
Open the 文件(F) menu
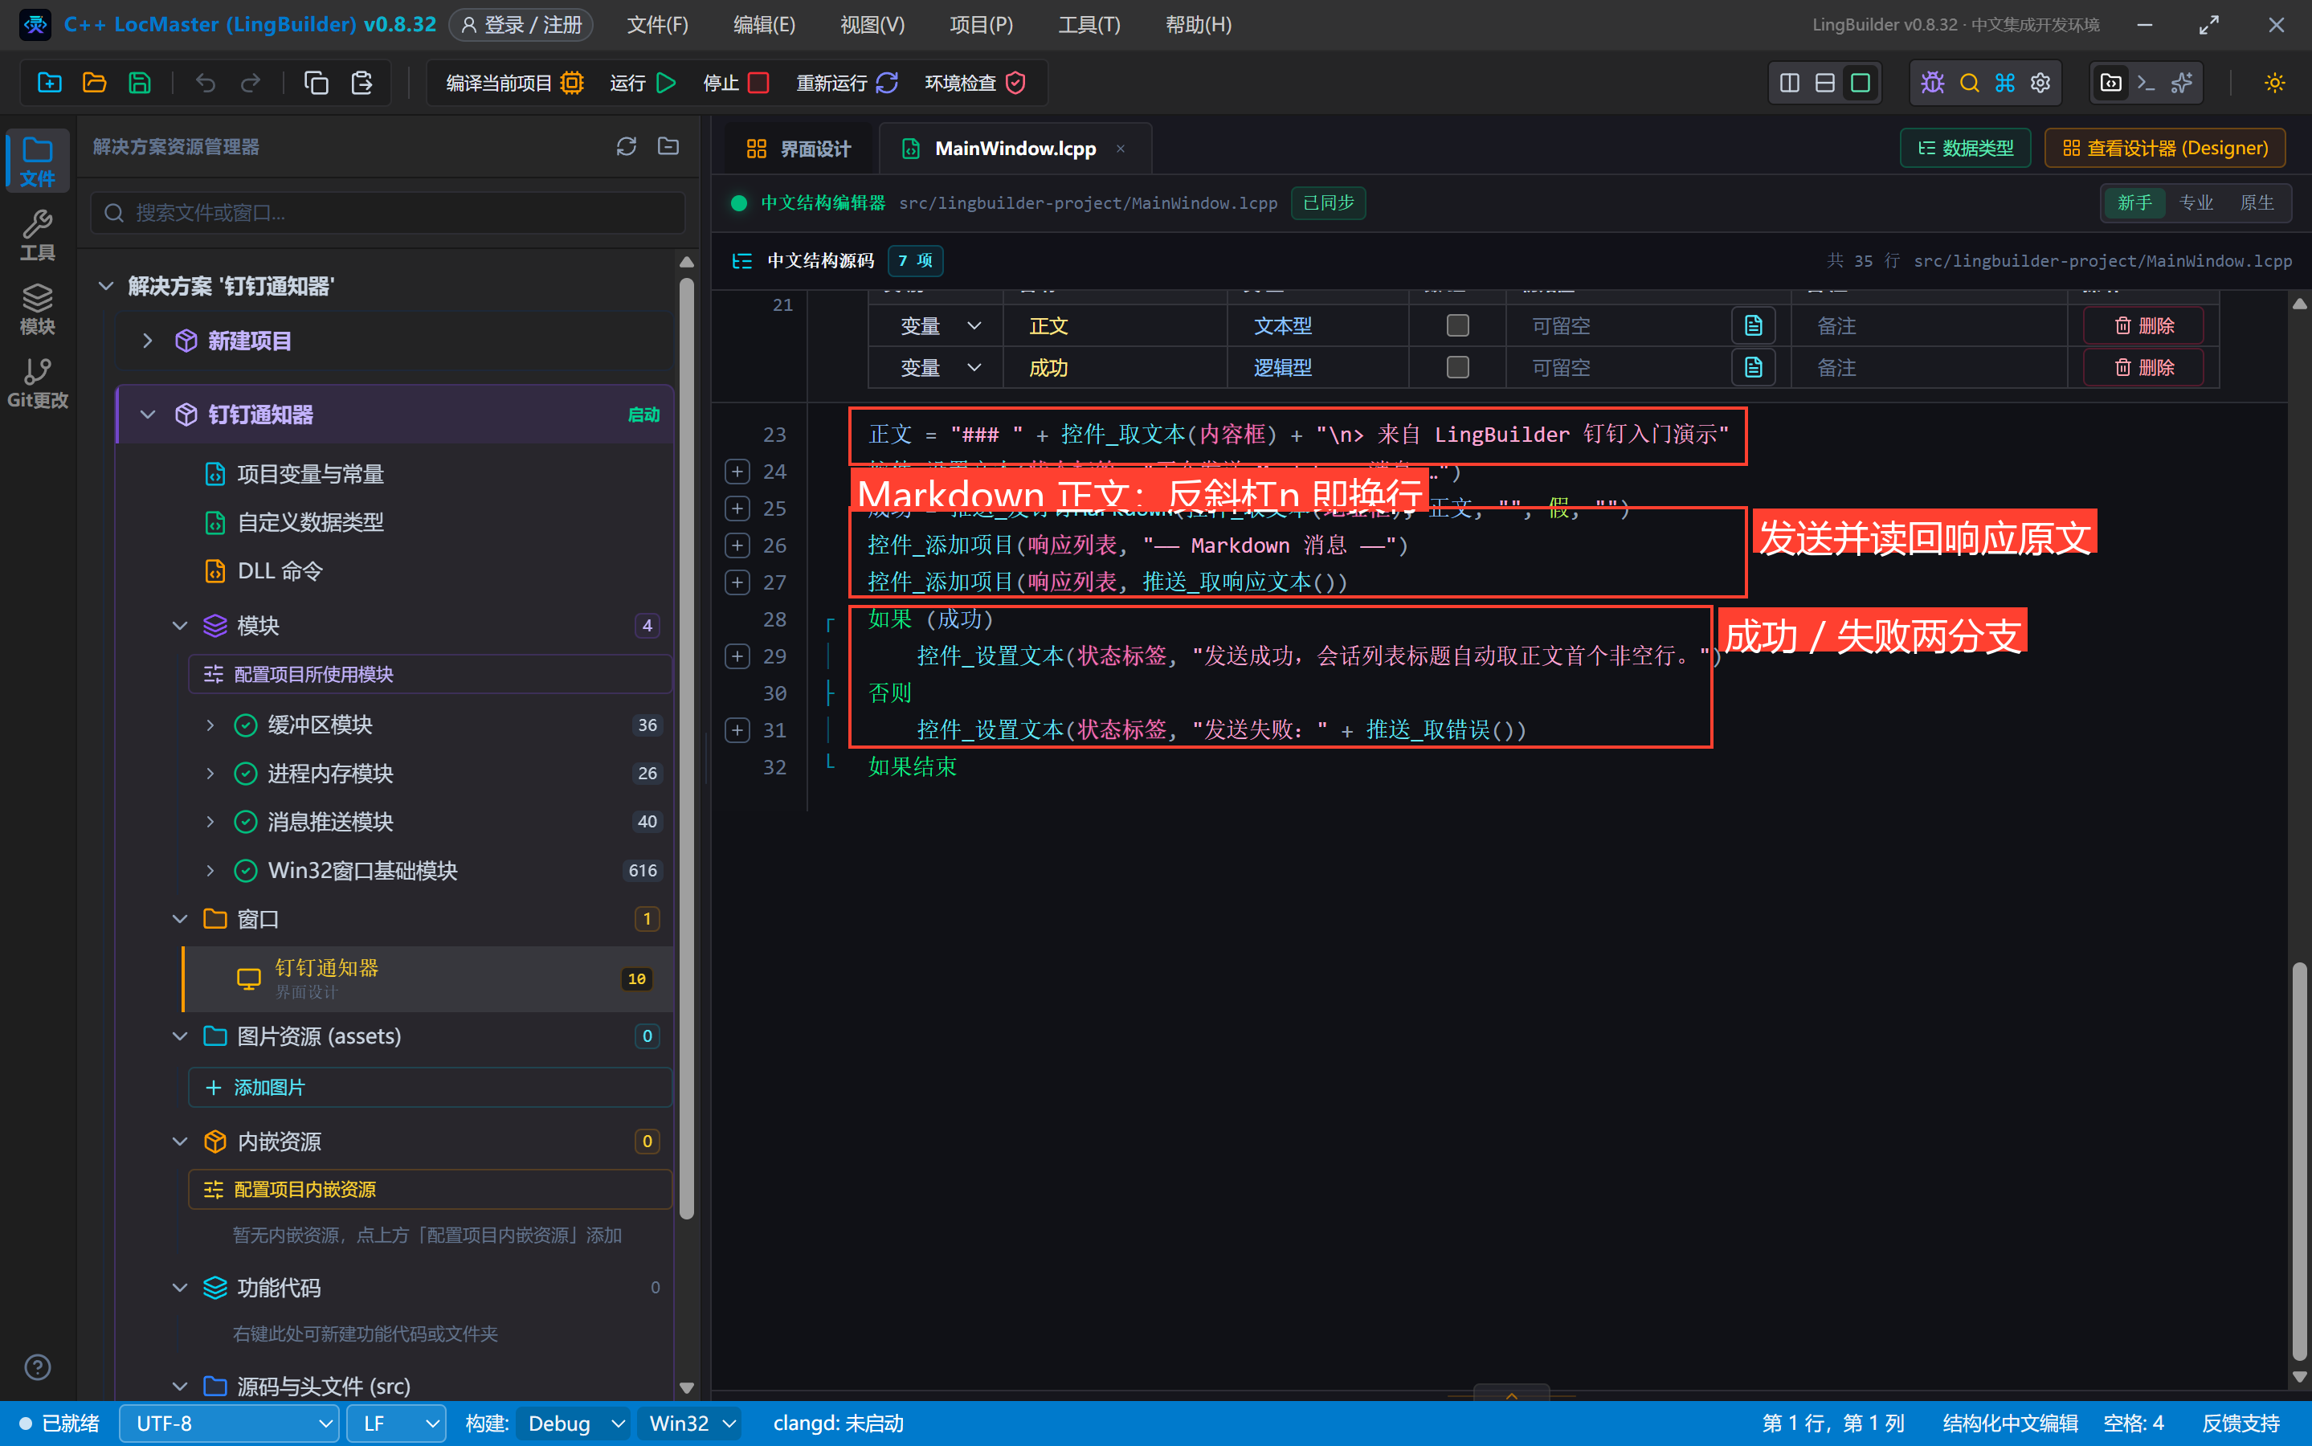(x=658, y=25)
